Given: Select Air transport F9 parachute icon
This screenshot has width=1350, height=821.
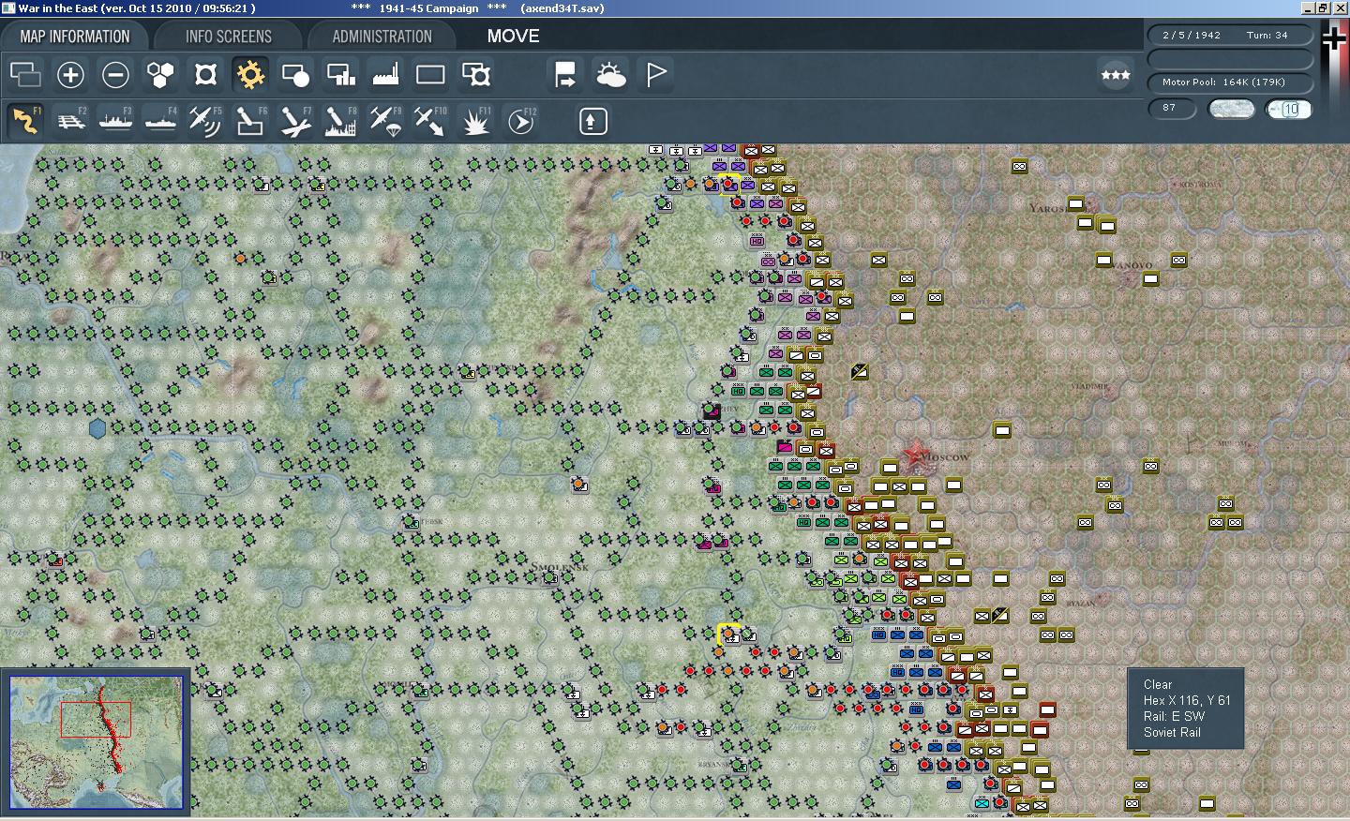Looking at the screenshot, I should click(x=385, y=121).
